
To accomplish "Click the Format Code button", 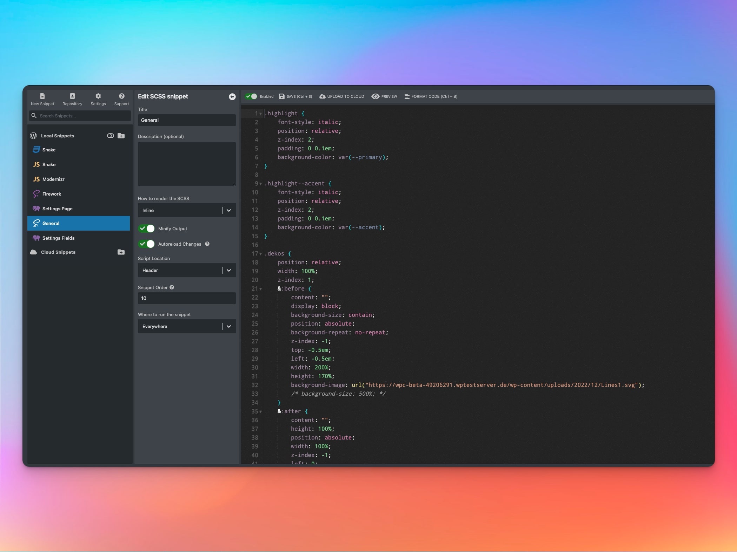I will (431, 96).
